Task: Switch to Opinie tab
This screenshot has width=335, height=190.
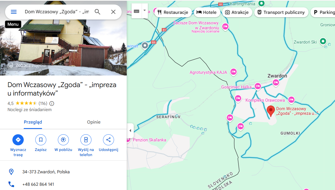Action: click(94, 122)
